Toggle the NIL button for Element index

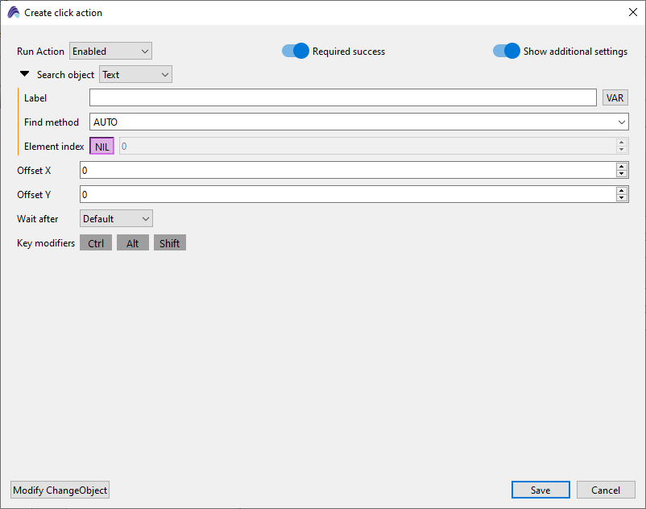101,147
